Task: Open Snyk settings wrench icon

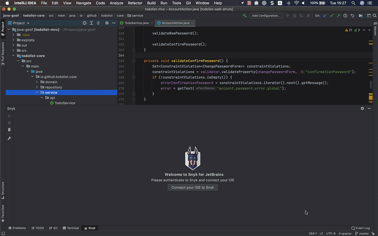Action: point(9,138)
